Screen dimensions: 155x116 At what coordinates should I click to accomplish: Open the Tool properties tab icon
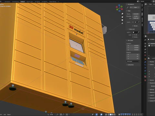point(145,40)
